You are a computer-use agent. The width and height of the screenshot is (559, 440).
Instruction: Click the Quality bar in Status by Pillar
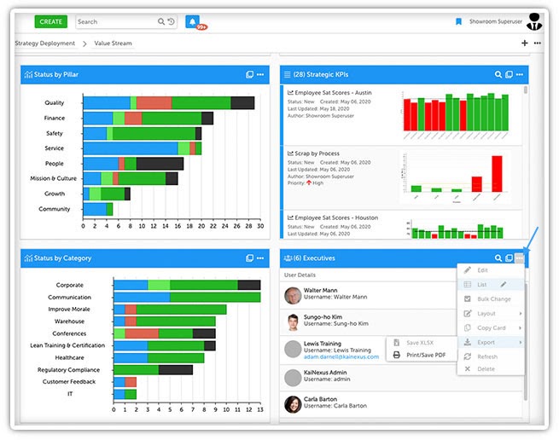169,103
